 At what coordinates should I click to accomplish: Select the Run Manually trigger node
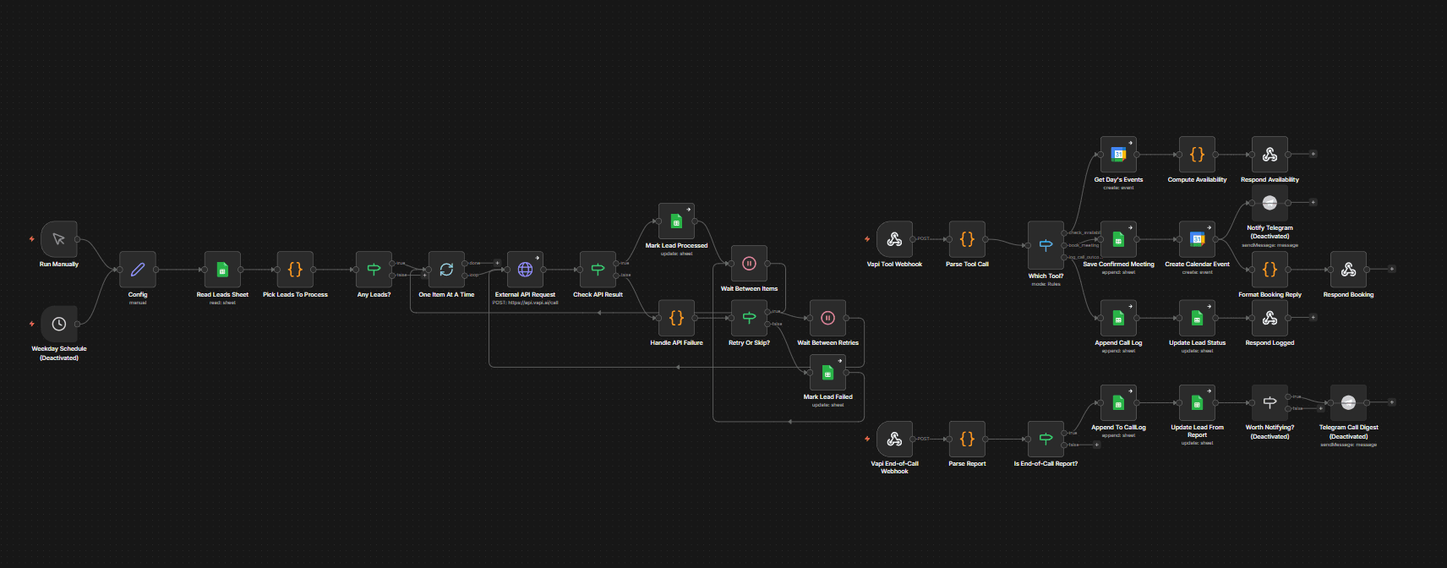59,239
